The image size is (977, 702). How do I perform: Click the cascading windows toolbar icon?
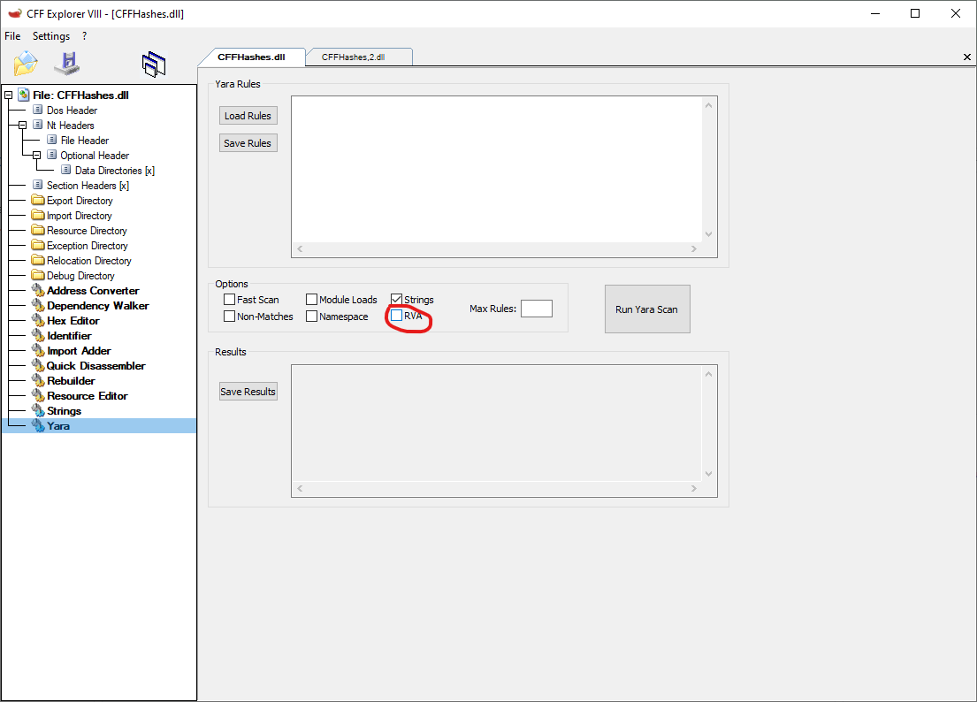pyautogui.click(x=154, y=65)
